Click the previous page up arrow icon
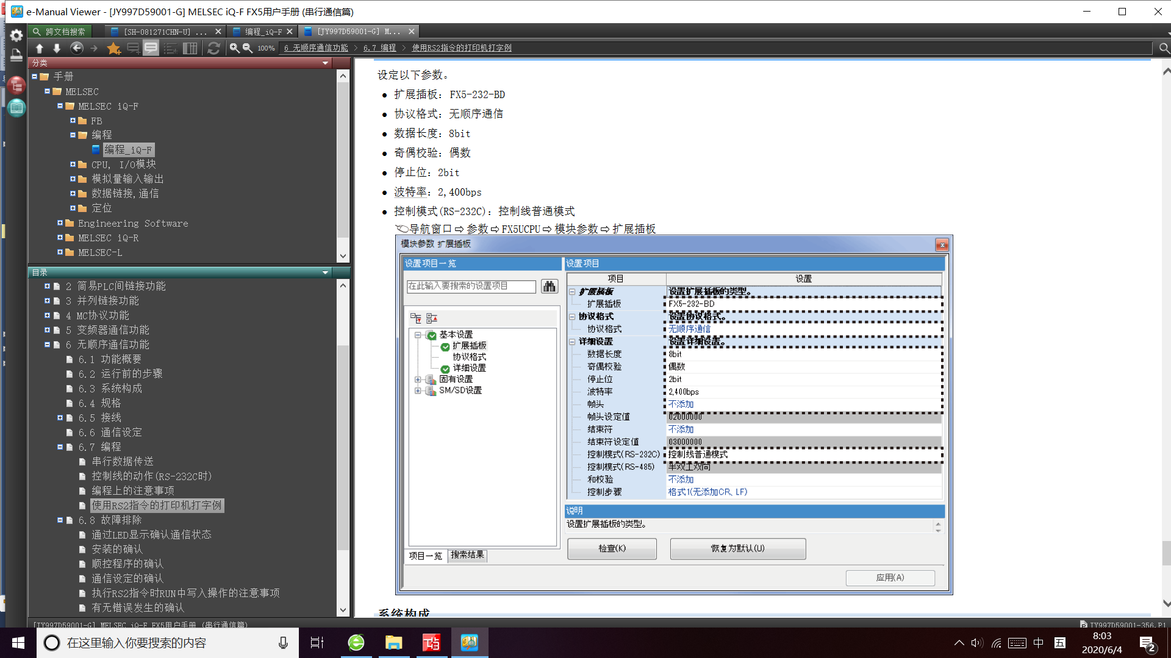This screenshot has height=658, width=1171. point(40,48)
